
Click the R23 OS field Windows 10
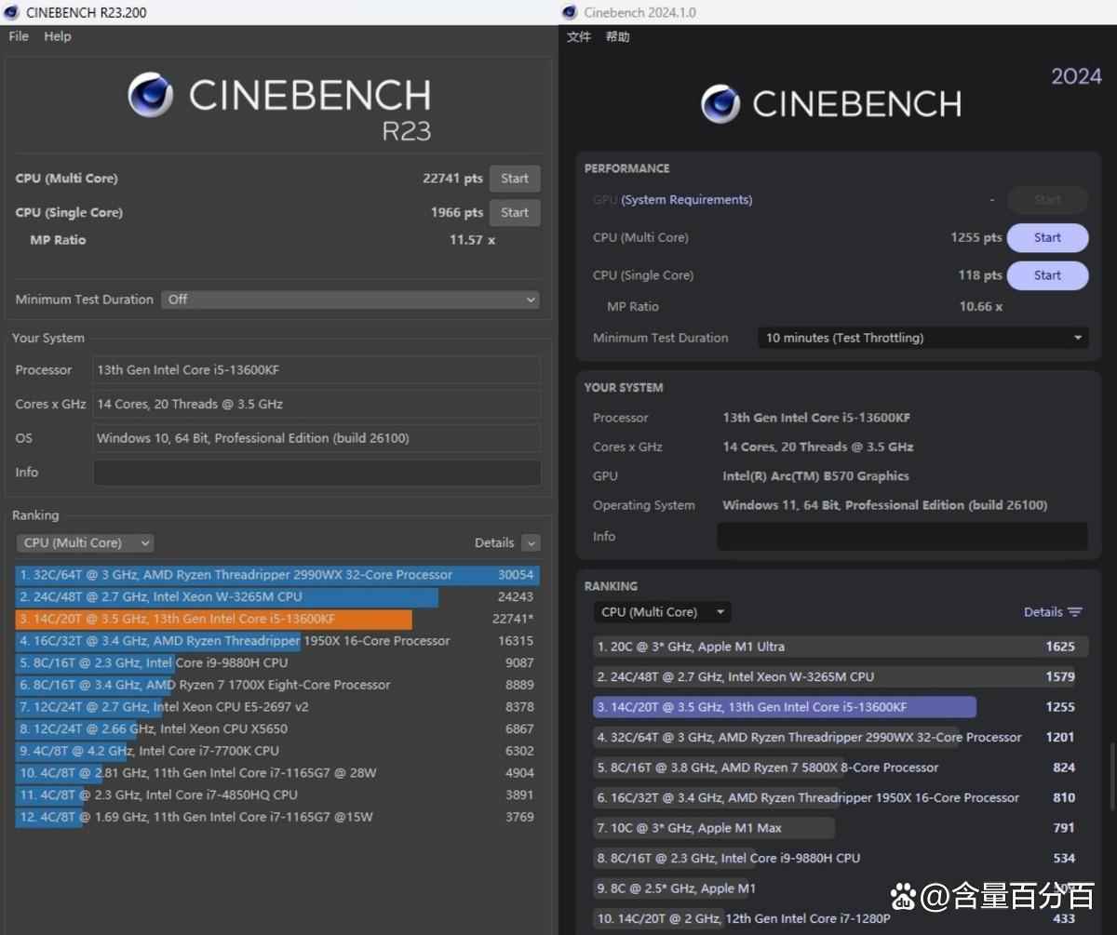pos(316,438)
